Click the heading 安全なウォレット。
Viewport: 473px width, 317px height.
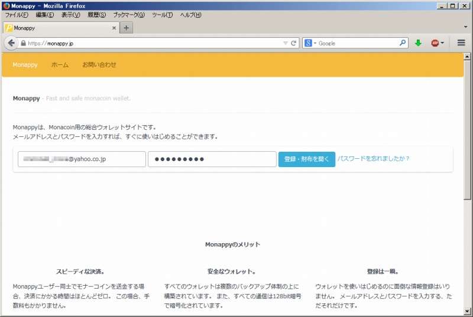(232, 272)
